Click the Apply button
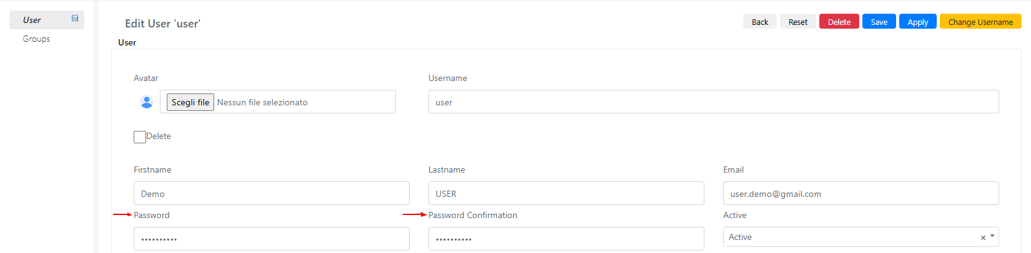This screenshot has width=1031, height=253. click(x=918, y=22)
